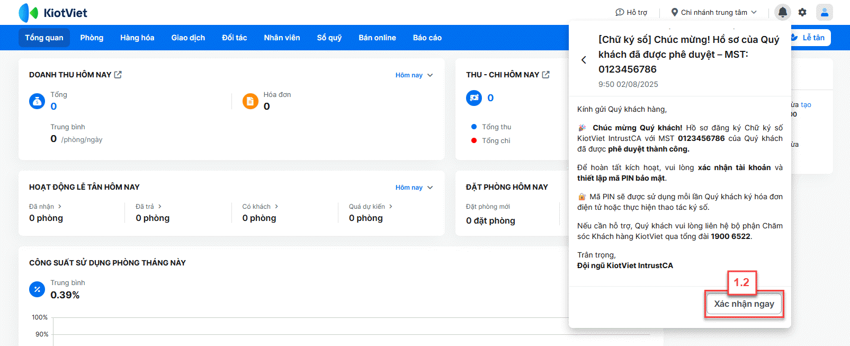850x346 pixels.
Task: Click the blue "tạo" link
Action: 806,105
